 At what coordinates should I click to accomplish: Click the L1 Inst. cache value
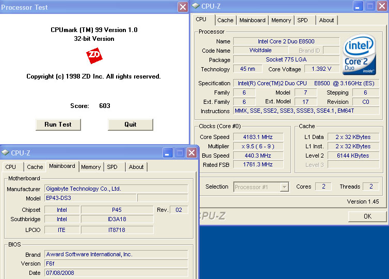(x=353, y=146)
